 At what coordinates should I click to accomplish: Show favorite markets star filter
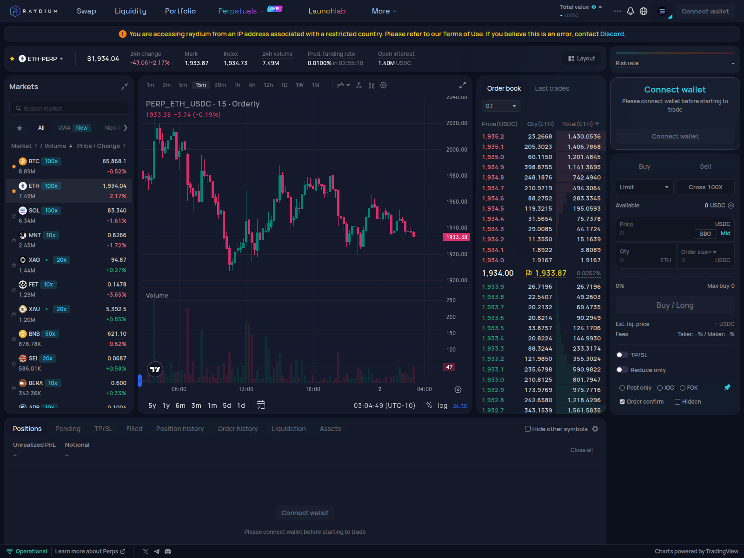click(x=20, y=128)
